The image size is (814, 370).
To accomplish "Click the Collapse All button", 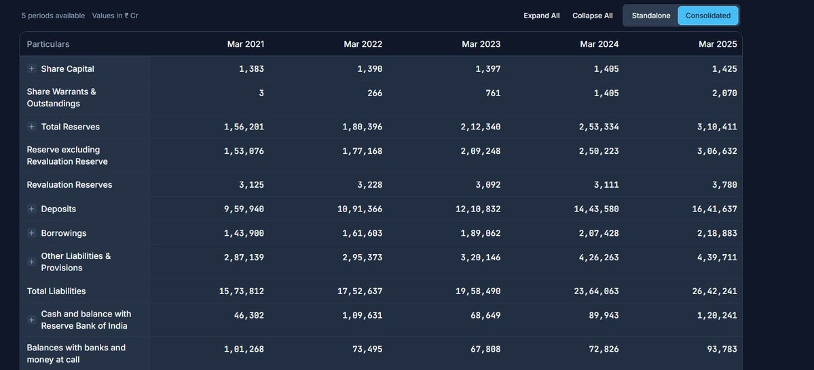I will pyautogui.click(x=592, y=16).
